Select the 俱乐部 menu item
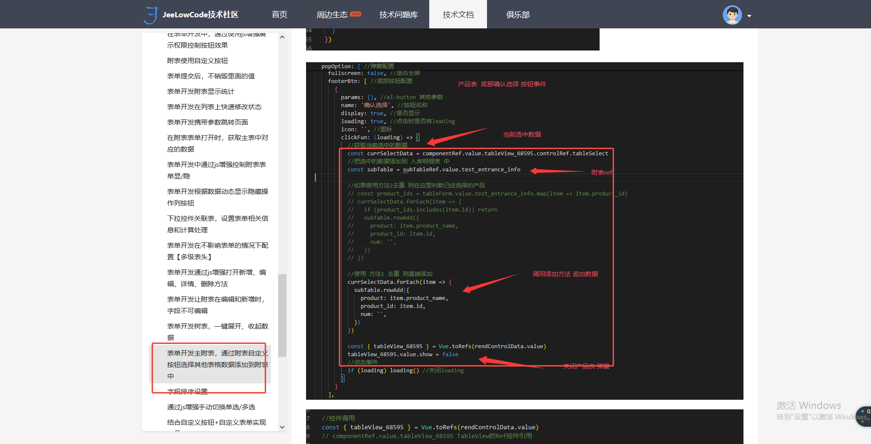The image size is (871, 444). point(517,14)
